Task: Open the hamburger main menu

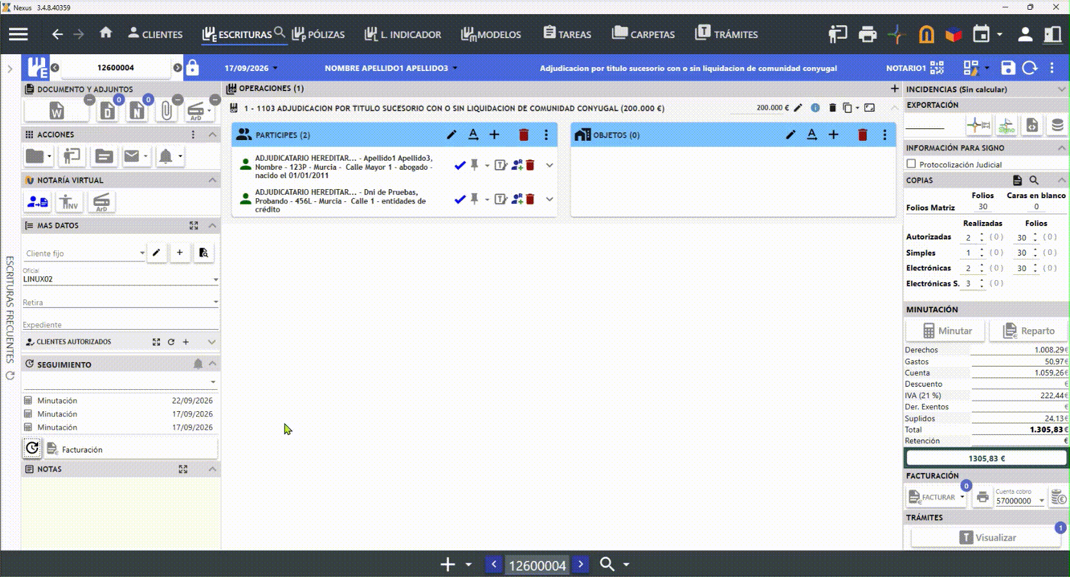Action: tap(18, 34)
